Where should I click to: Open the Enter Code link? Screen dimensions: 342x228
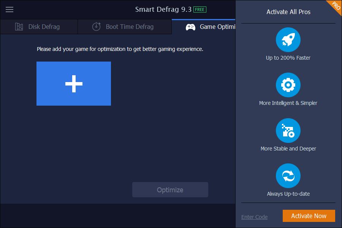pos(254,217)
